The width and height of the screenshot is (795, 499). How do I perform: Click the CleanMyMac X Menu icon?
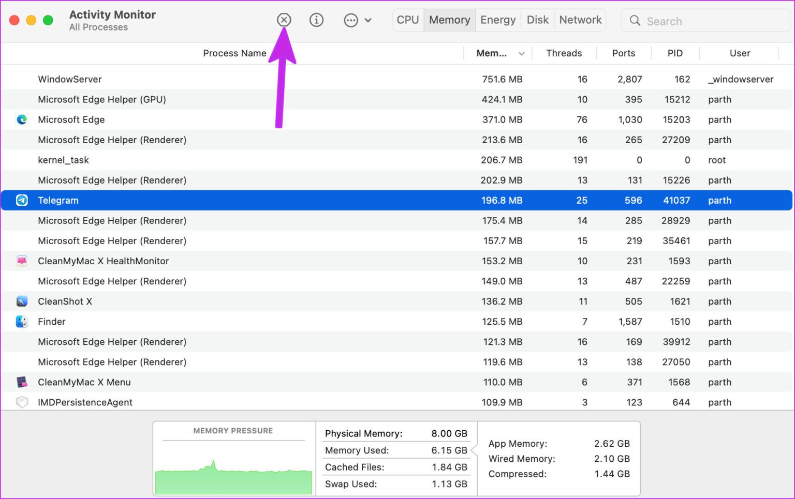[22, 382]
